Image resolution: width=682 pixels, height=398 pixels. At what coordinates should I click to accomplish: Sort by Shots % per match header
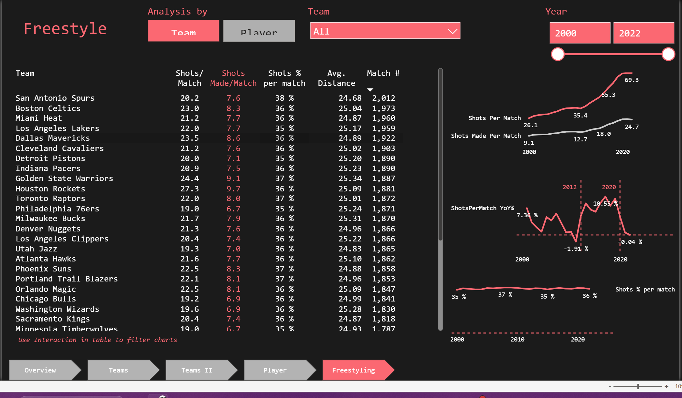point(284,78)
